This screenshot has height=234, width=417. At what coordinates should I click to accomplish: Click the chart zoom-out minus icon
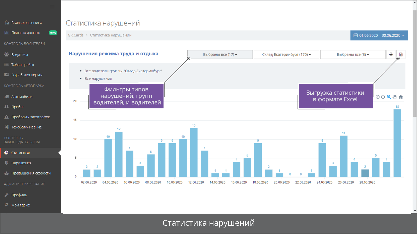click(383, 97)
